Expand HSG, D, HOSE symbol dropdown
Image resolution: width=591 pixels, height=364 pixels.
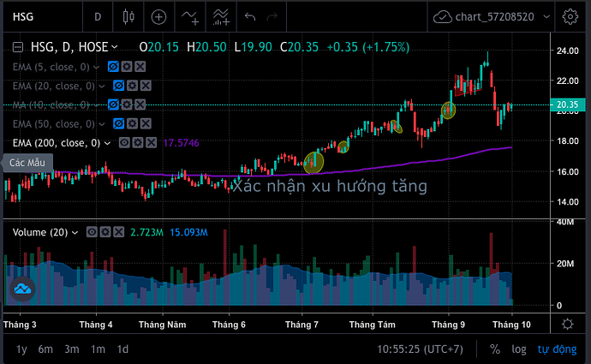[115, 47]
